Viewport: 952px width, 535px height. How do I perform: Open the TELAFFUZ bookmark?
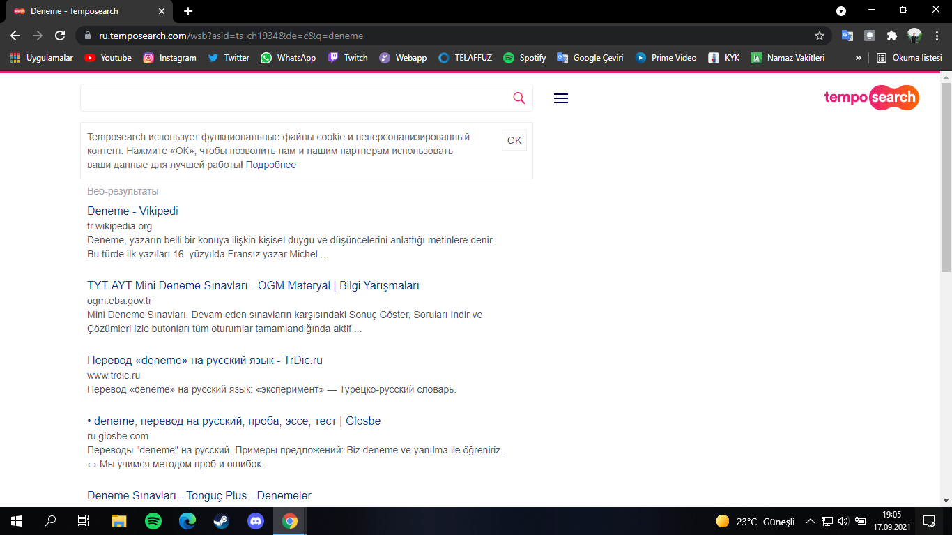[465, 58]
